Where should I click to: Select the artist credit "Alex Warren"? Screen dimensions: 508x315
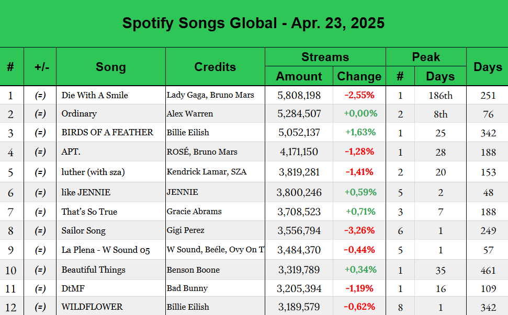pyautogui.click(x=189, y=113)
